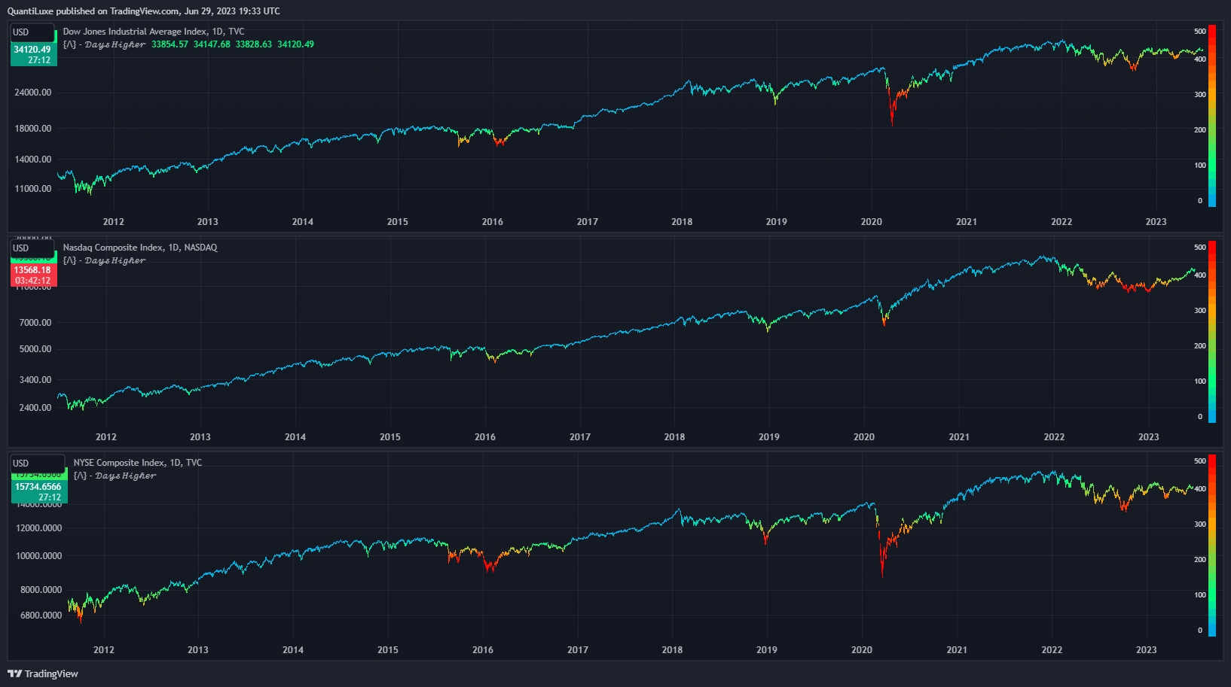The image size is (1231, 687).
Task: Click the red 13568.18 Nasdaq price label
Action: 33,275
